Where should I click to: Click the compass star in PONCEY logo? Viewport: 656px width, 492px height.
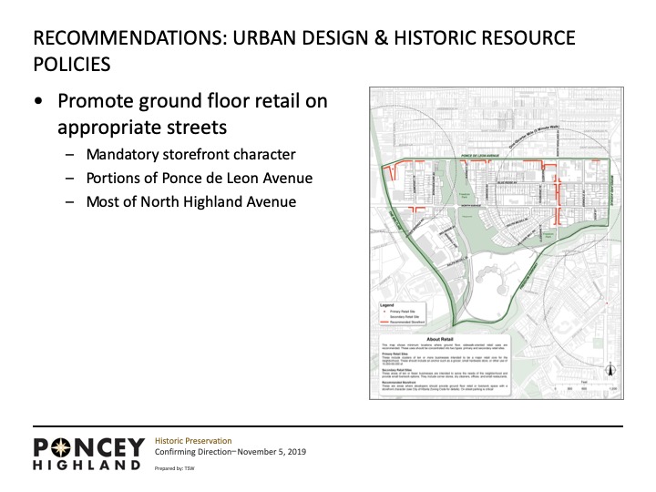click(61, 447)
